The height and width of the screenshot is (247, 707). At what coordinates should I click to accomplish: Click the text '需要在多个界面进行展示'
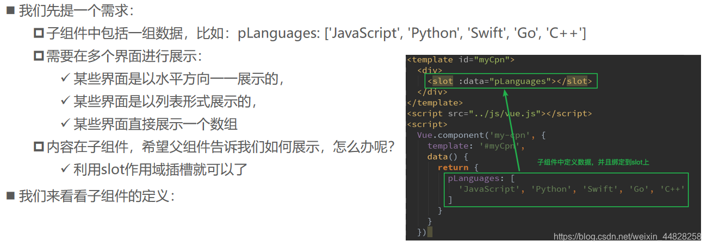pos(124,56)
